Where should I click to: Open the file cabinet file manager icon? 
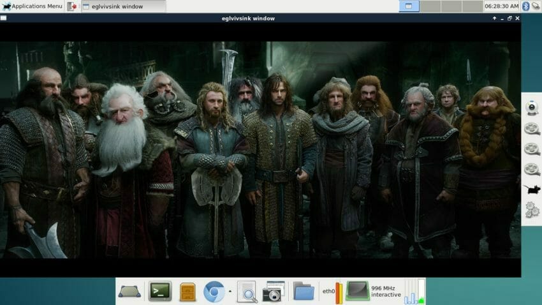click(x=187, y=292)
